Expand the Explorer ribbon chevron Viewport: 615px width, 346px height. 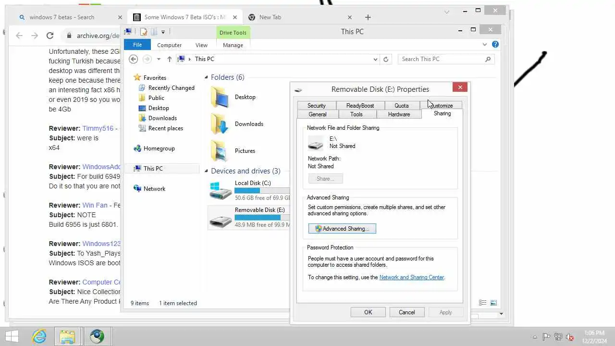click(x=484, y=44)
